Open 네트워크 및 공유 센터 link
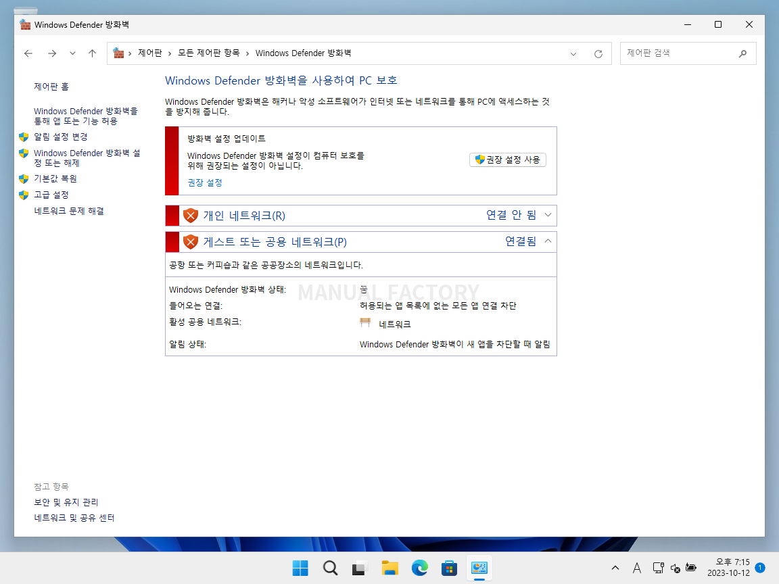 (74, 518)
